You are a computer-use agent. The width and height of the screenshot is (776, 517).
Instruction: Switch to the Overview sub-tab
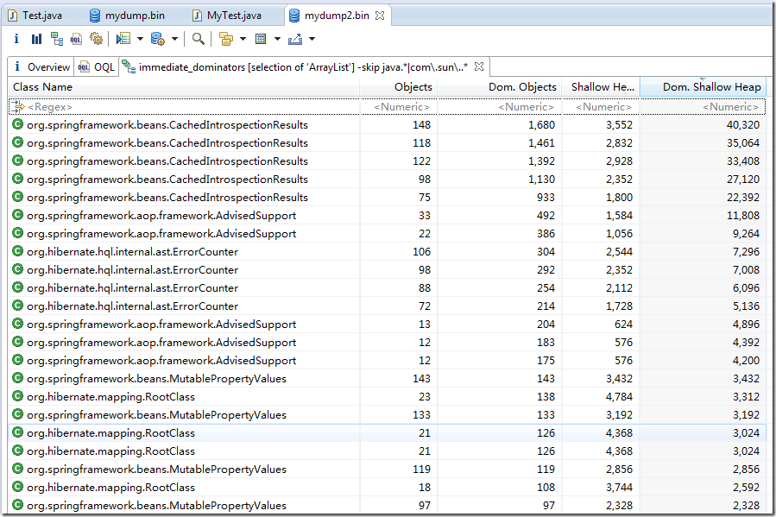click(x=41, y=66)
